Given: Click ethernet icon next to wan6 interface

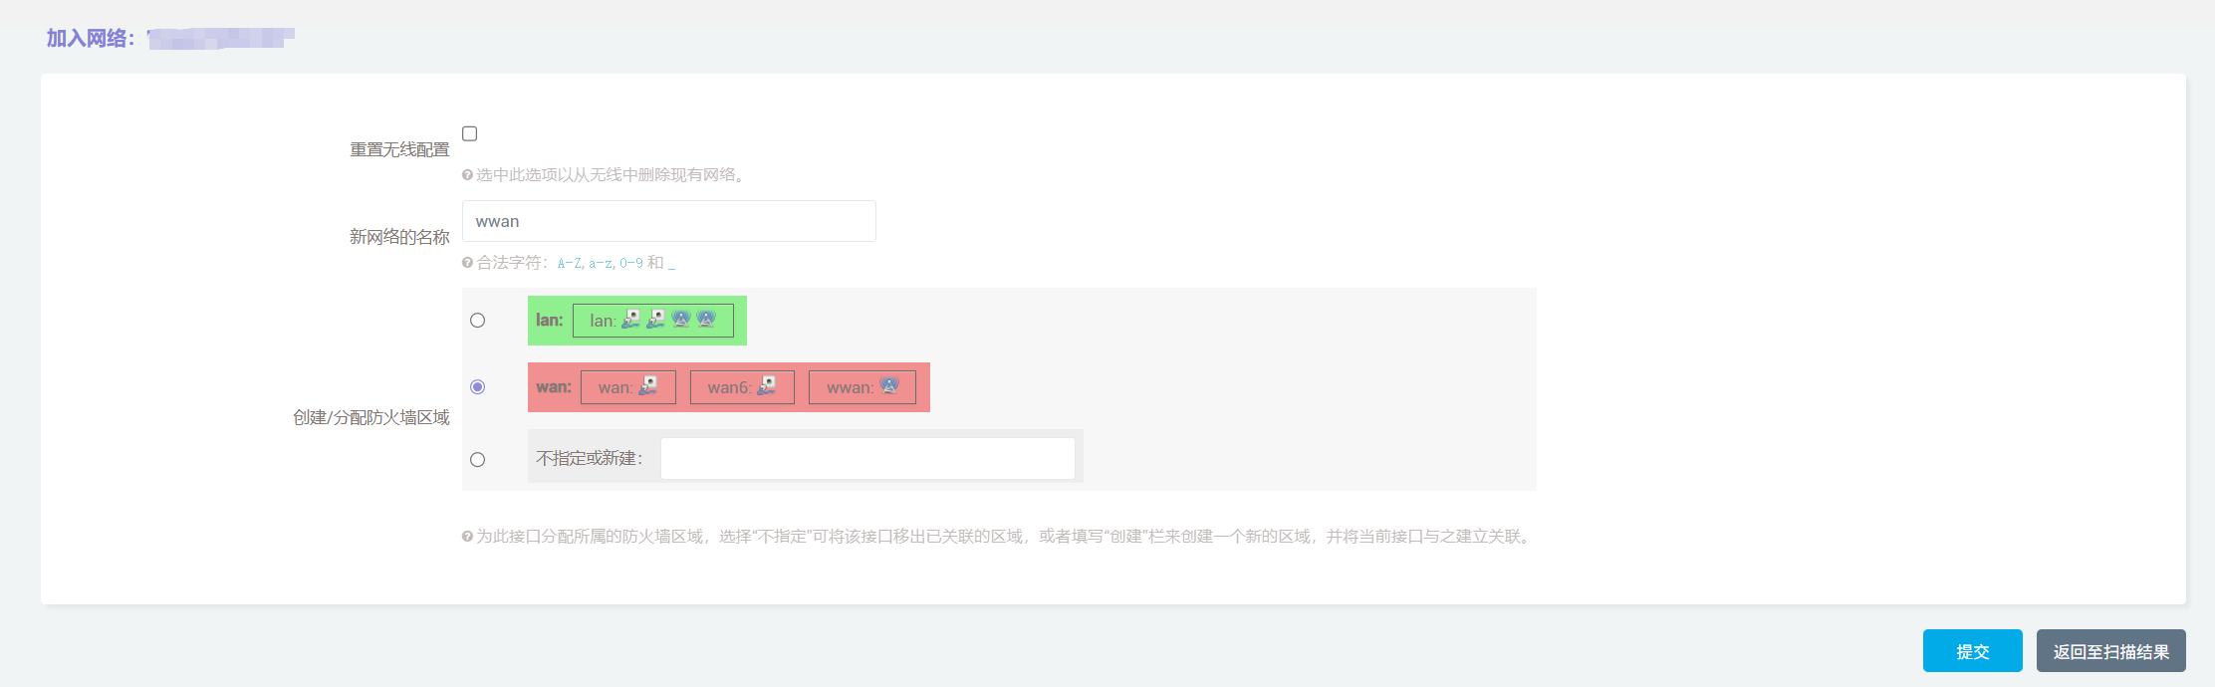Looking at the screenshot, I should pyautogui.click(x=767, y=386).
